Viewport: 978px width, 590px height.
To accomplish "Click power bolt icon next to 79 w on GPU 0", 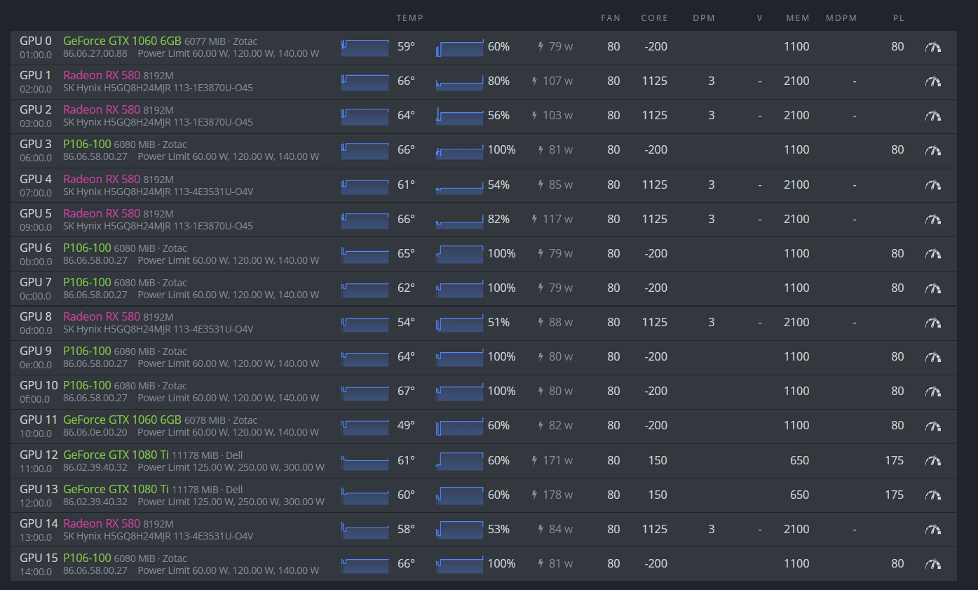I will point(541,47).
